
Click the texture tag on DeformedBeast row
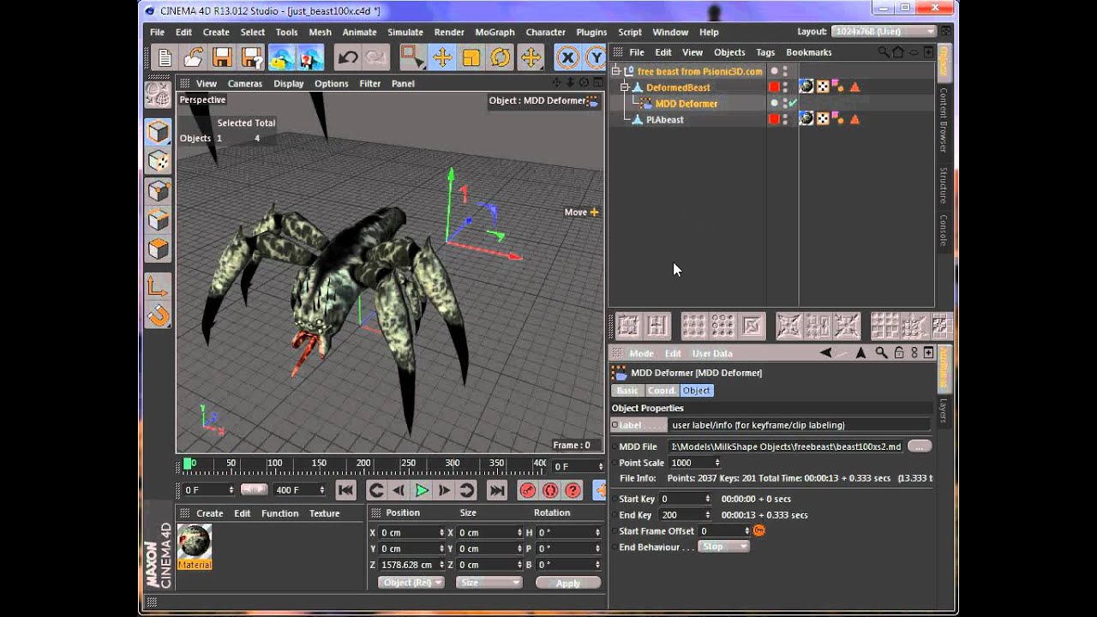806,87
